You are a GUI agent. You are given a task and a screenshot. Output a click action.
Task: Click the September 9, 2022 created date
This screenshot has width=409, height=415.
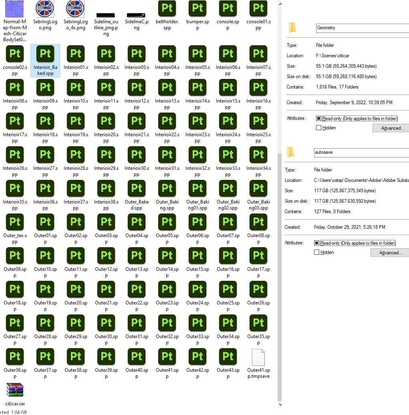coord(354,103)
